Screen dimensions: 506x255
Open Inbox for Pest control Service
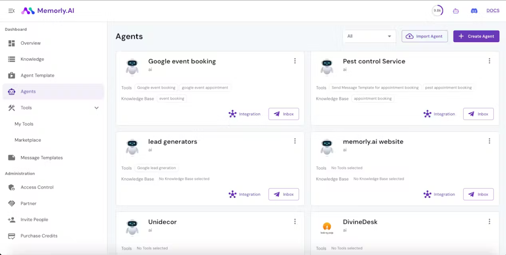(x=478, y=114)
